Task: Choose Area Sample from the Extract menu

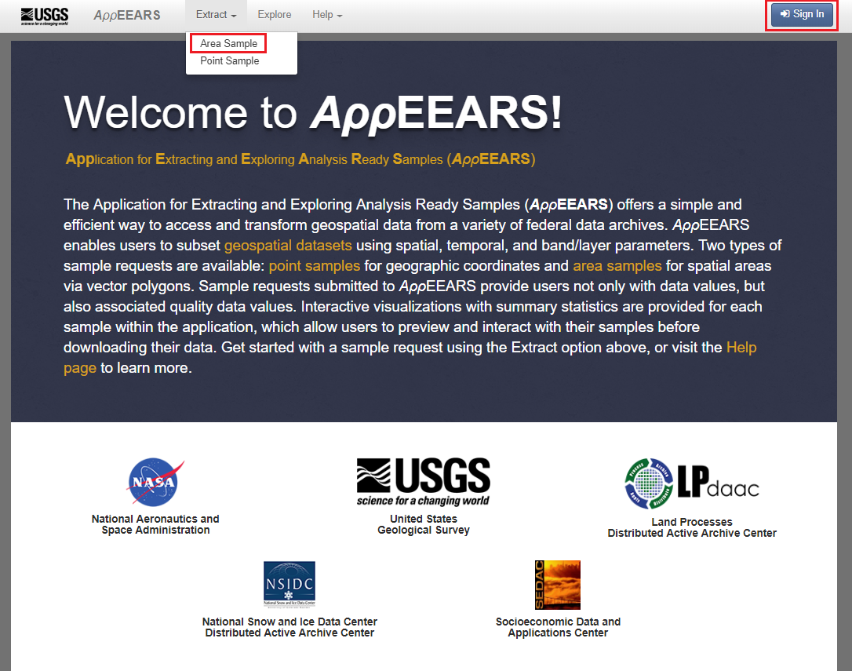Action: pyautogui.click(x=229, y=43)
